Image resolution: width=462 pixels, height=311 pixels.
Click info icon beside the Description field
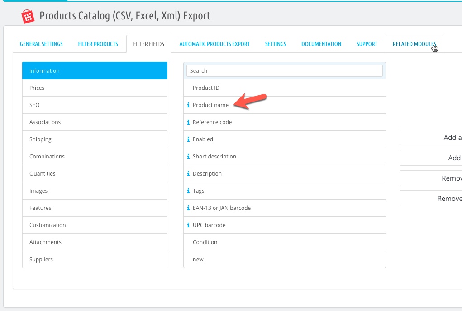[x=188, y=173]
